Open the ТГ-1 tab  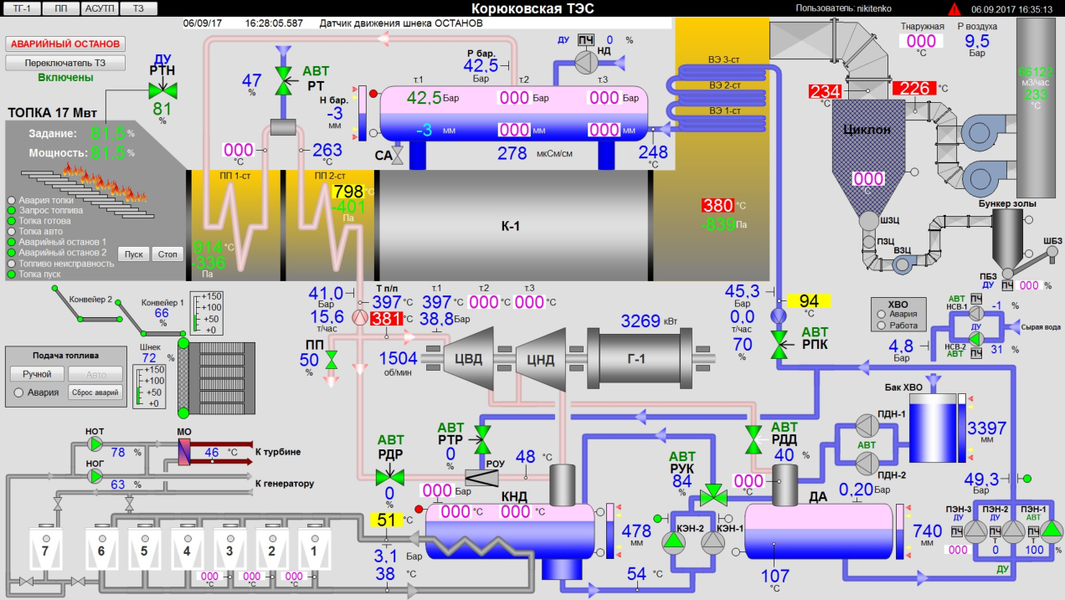(22, 8)
